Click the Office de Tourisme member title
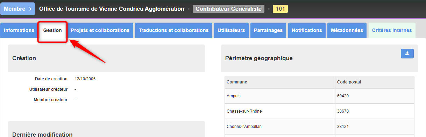This screenshot has height=137, width=426. click(112, 9)
